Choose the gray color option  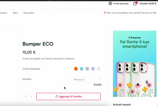tap(87, 69)
